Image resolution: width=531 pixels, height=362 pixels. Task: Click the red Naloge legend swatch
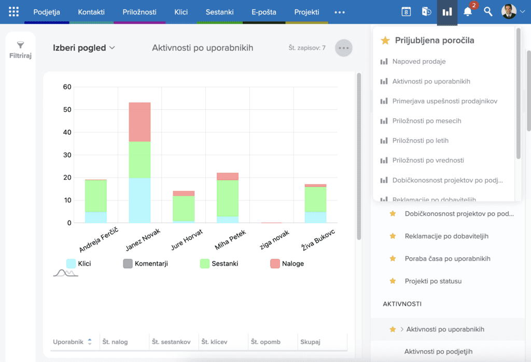point(275,264)
